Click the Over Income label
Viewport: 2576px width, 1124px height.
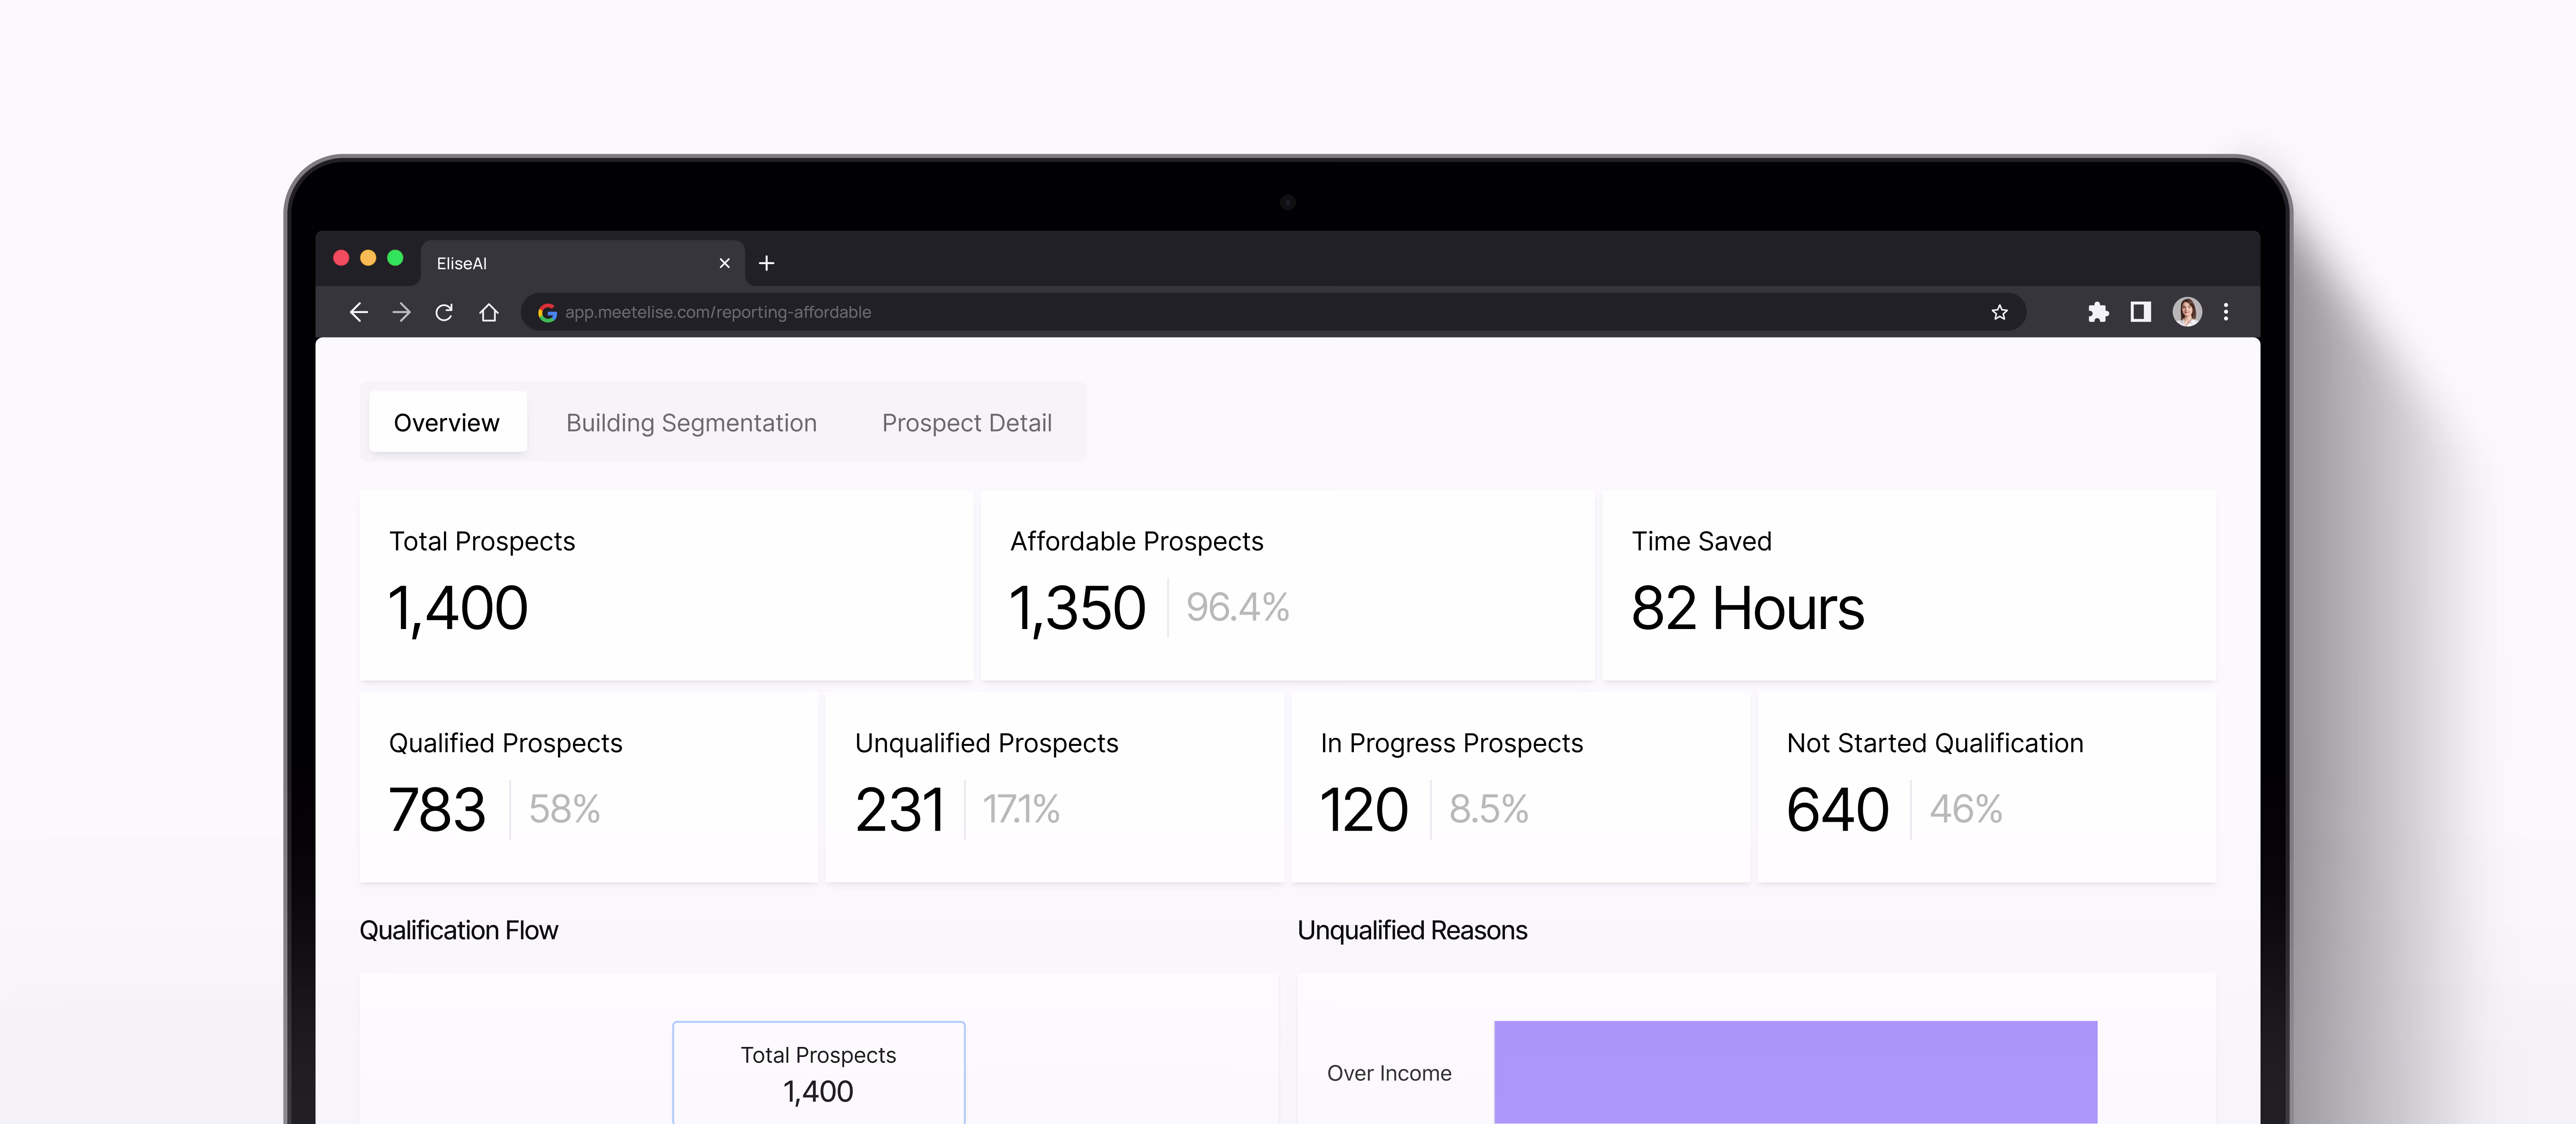(1389, 1073)
